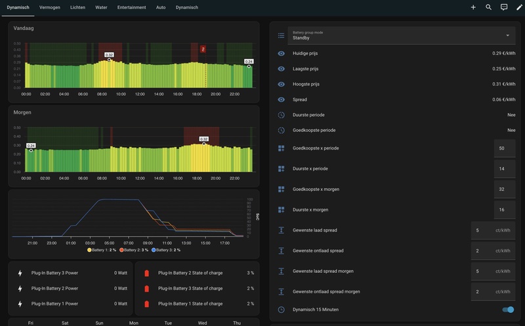Click the icon beside Gewenste laad spread
Viewport: 525px width, 326px height.
pos(281,230)
